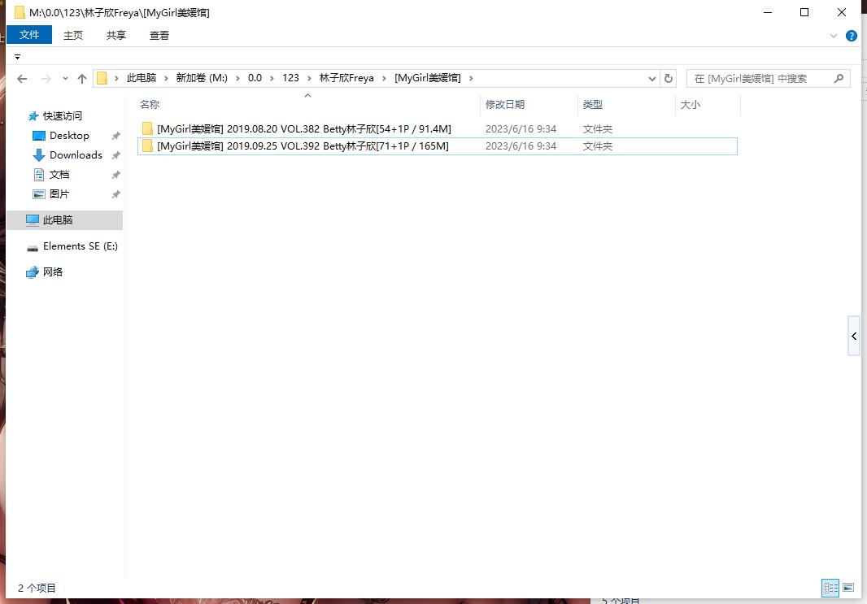Image resolution: width=867 pixels, height=604 pixels.
Task: Open 网络 in the navigation pane
Action: [53, 272]
